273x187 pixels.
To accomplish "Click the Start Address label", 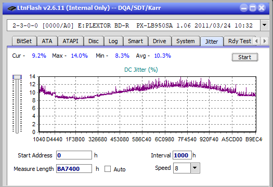I will [35, 155].
